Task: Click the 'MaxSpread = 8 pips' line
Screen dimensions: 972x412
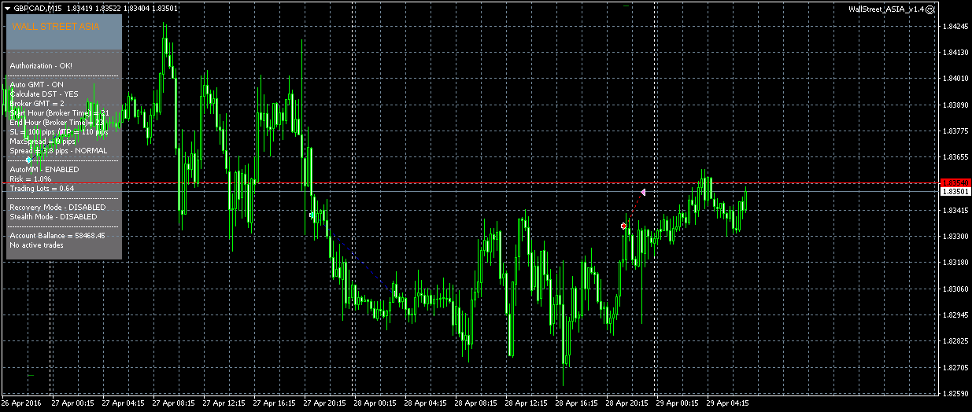Action: 43,141
